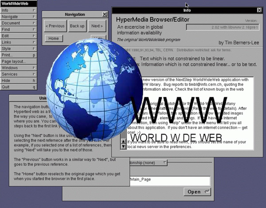Choose Page layout... menu item

click(19, 62)
